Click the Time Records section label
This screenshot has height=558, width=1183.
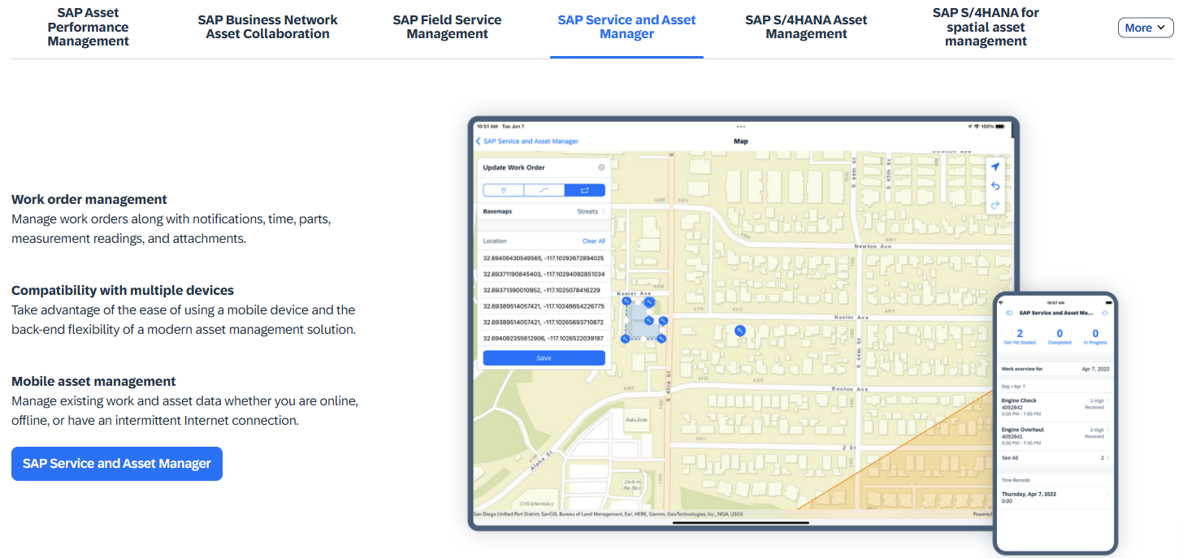[1016, 481]
